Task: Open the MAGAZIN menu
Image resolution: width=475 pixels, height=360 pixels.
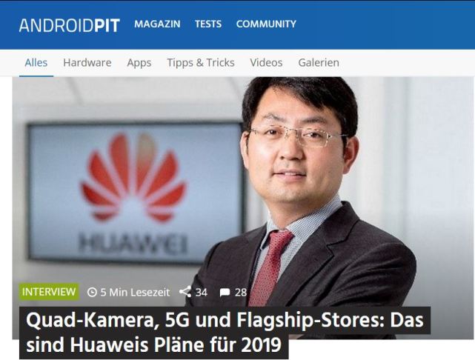Action: click(157, 24)
